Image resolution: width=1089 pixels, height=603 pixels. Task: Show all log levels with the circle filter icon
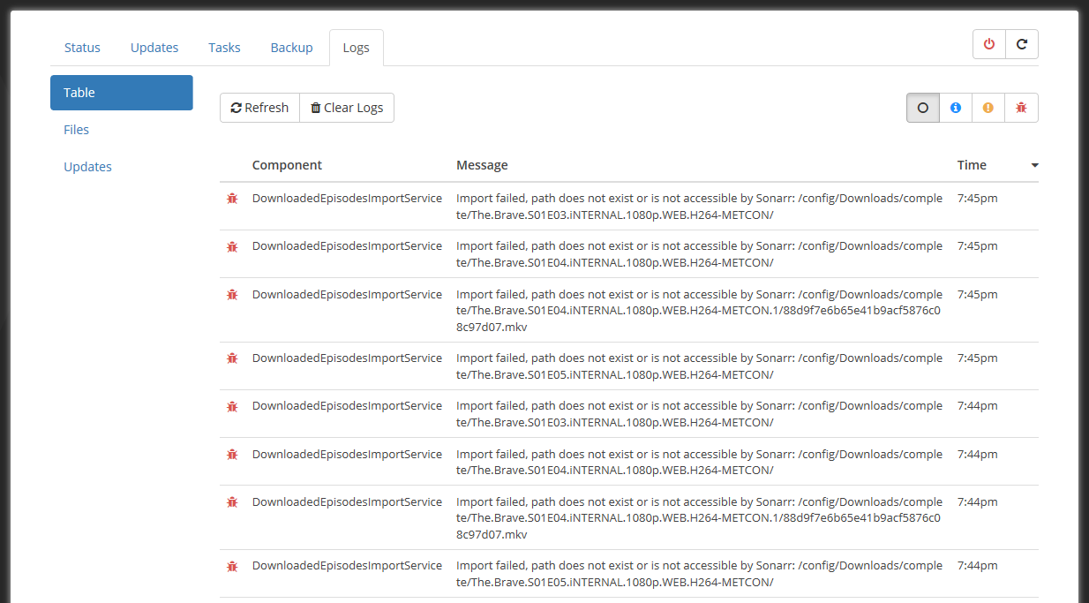tap(922, 107)
